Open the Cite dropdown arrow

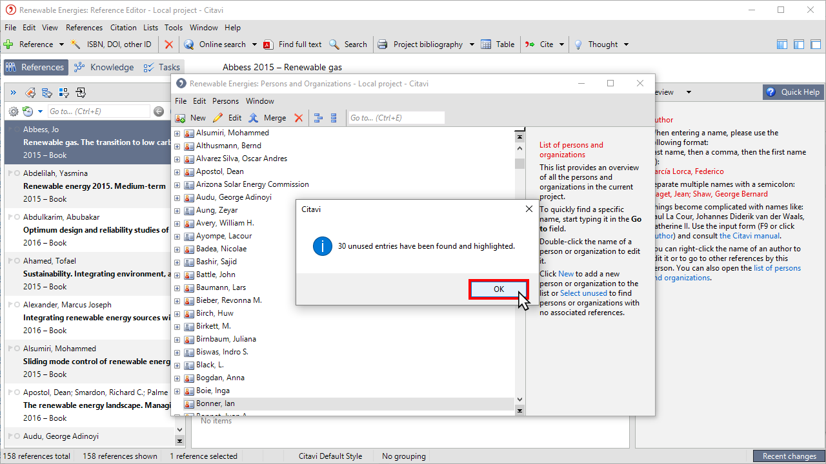click(x=561, y=44)
